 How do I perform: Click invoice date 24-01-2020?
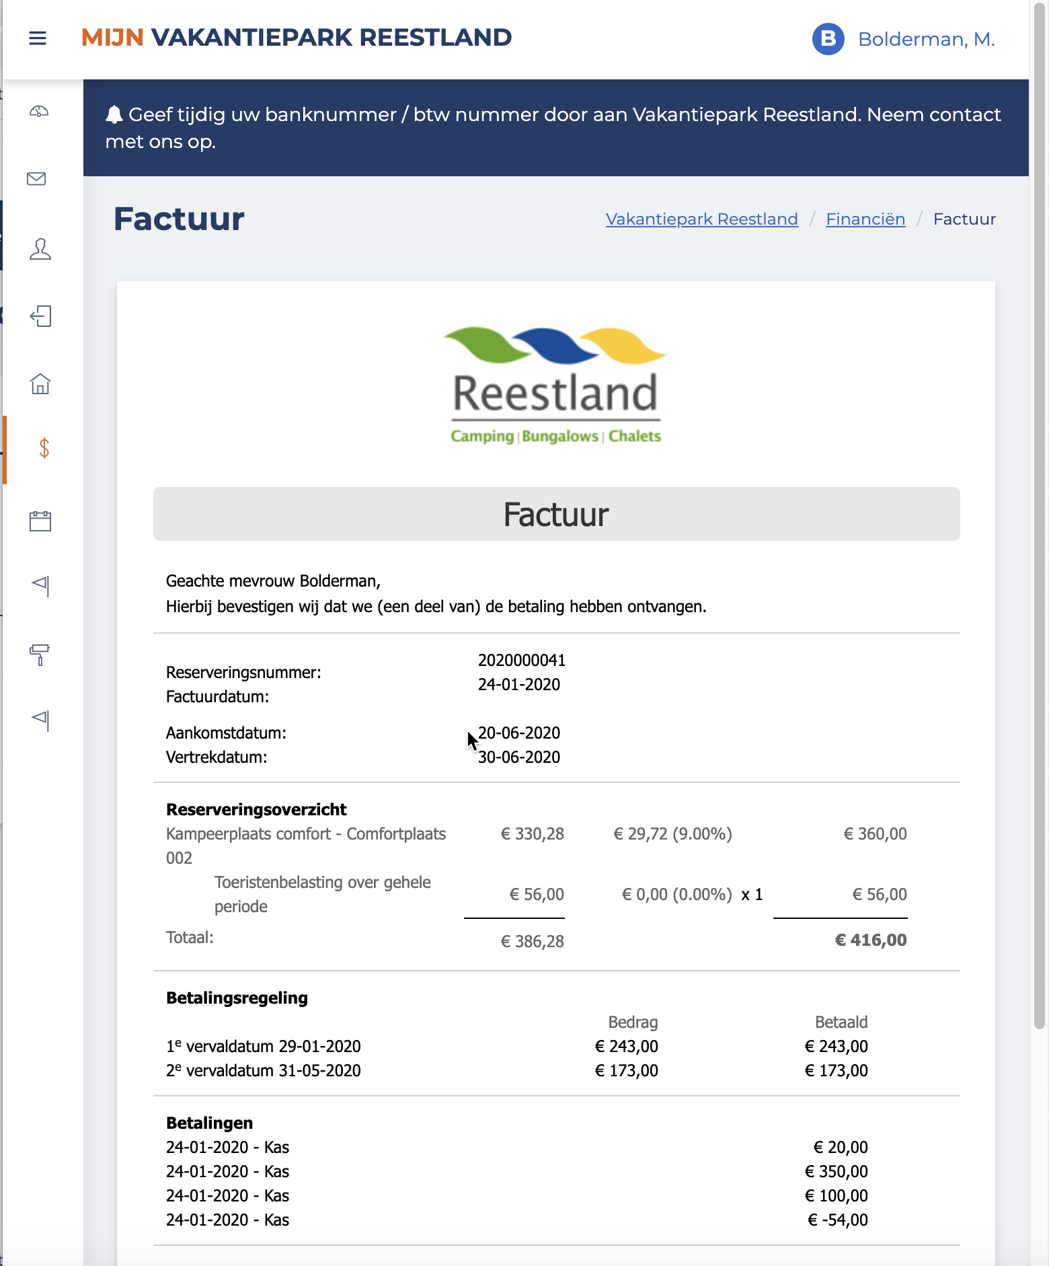pos(518,685)
